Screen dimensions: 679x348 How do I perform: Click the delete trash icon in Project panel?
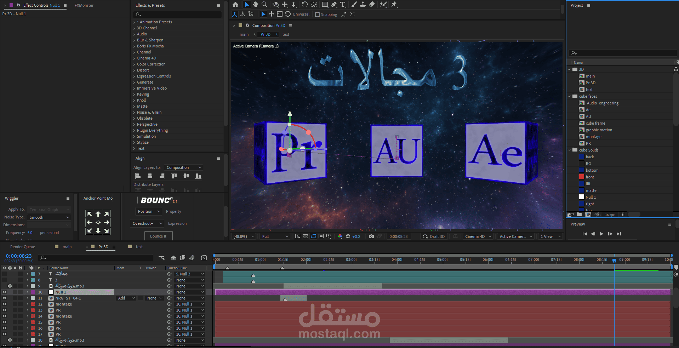click(622, 215)
